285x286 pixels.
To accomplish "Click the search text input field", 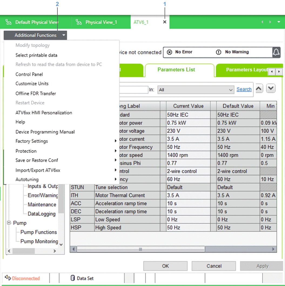I will tap(134, 90).
